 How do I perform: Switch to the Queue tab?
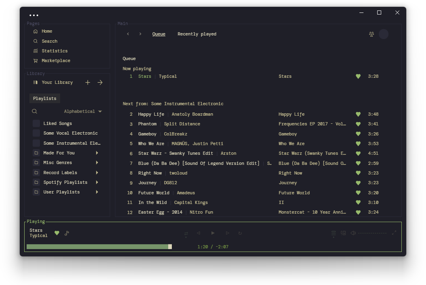click(159, 34)
